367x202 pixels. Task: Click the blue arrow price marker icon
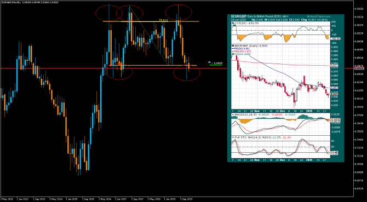click(x=210, y=62)
